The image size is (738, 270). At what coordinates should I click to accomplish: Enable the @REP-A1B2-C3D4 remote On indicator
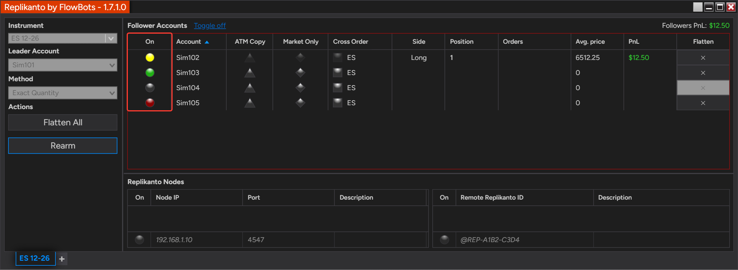(x=444, y=240)
